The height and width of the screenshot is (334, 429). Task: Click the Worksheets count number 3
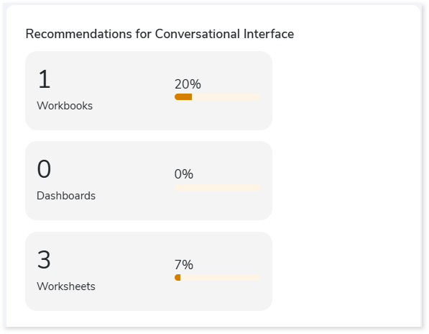(x=44, y=260)
